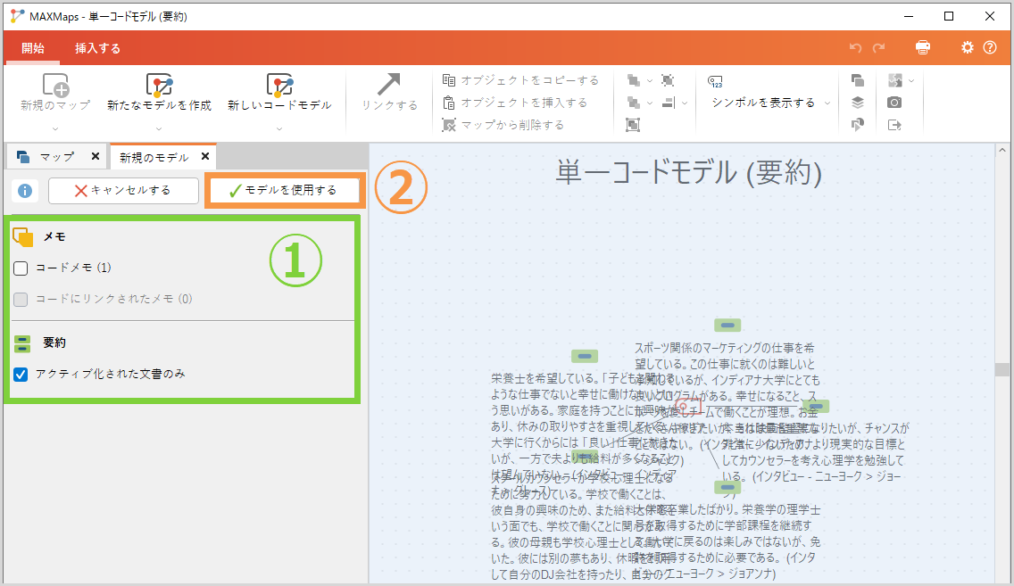The image size is (1014, 586).
Task: Expand dropdown arrow under 新しいコードモデル
Action: point(279,128)
